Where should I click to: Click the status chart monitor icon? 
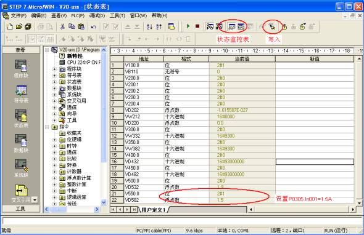pyautogui.click(x=232, y=26)
